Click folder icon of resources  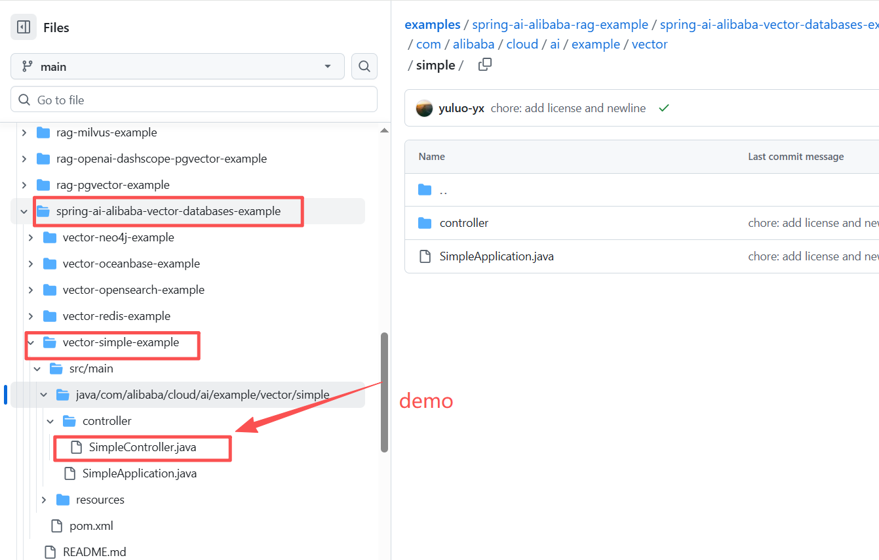63,500
